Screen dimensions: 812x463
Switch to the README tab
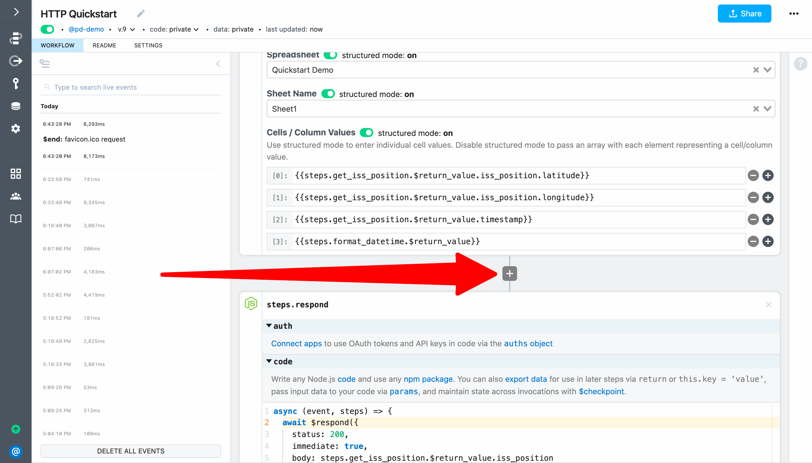pyautogui.click(x=104, y=45)
